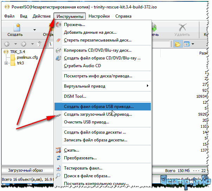Choose Добавить данные на диск...
Screen dimensions: 212x191
point(103,32)
